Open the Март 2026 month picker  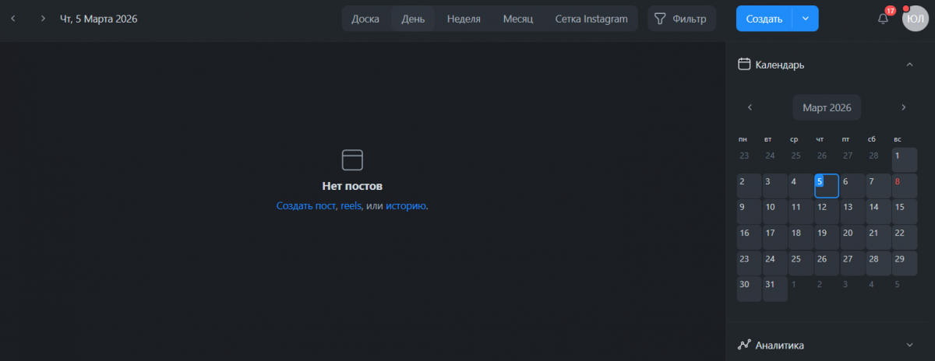(x=827, y=107)
